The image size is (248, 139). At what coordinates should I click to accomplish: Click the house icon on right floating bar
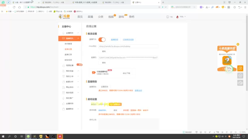pyautogui.click(x=240, y=75)
